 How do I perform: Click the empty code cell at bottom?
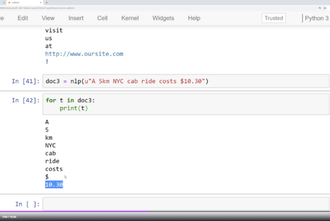pos(186,204)
